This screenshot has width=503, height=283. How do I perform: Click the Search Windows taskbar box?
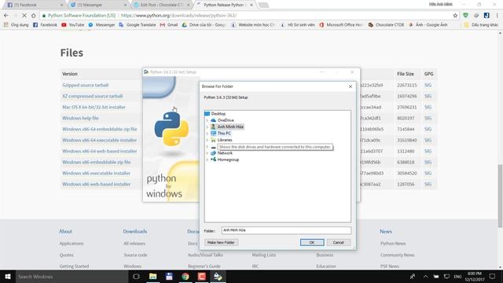(72, 277)
